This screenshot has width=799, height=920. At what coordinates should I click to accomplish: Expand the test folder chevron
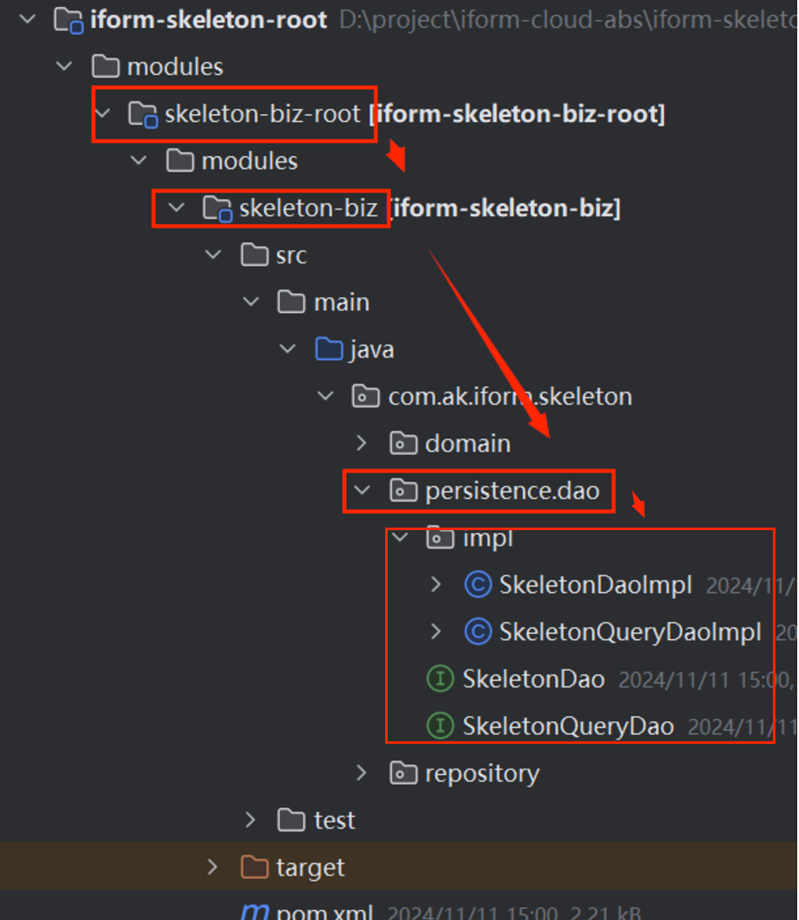pos(250,821)
